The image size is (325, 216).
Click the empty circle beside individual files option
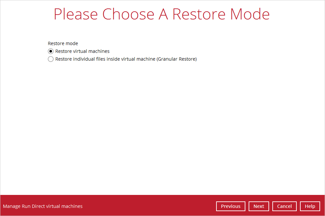pyautogui.click(x=51, y=59)
